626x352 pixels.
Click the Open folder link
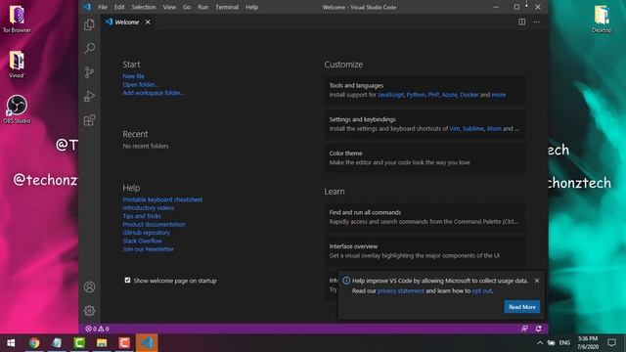pos(140,85)
